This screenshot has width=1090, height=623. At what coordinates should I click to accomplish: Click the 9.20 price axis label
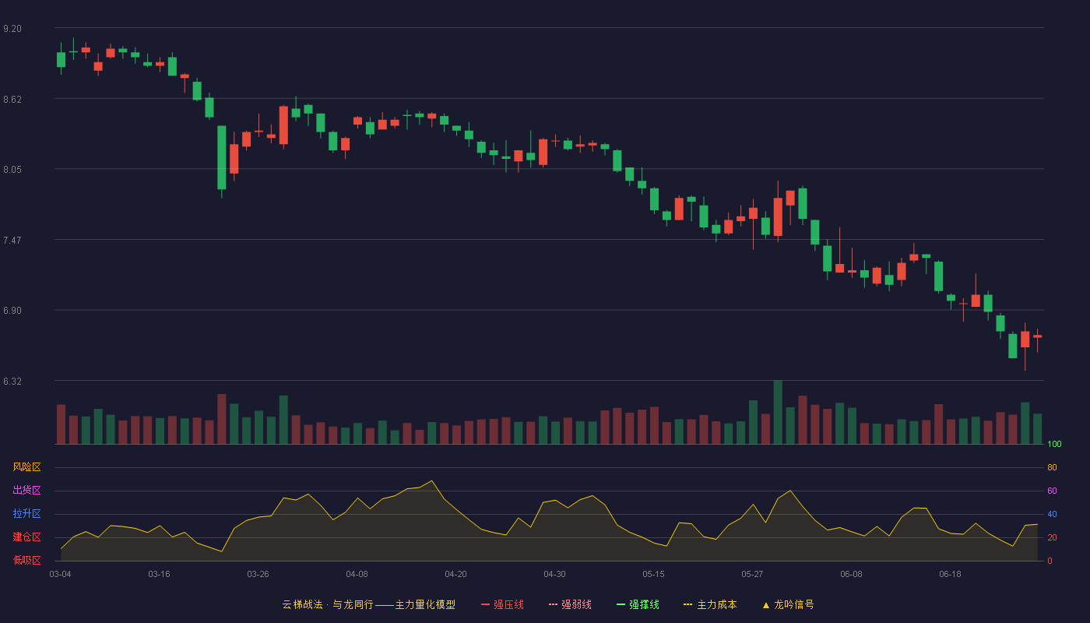tap(12, 29)
